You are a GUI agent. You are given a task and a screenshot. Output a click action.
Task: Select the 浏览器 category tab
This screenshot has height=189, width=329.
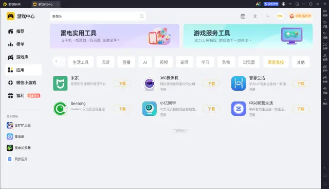pos(249,62)
